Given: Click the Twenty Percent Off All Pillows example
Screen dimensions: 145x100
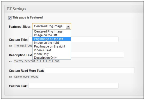Looking at the screenshot, I should click(x=37, y=61).
